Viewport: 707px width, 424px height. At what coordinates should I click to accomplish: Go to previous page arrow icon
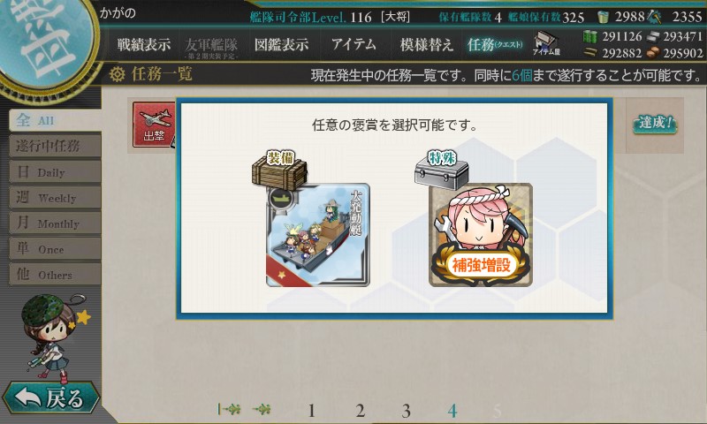click(262, 409)
